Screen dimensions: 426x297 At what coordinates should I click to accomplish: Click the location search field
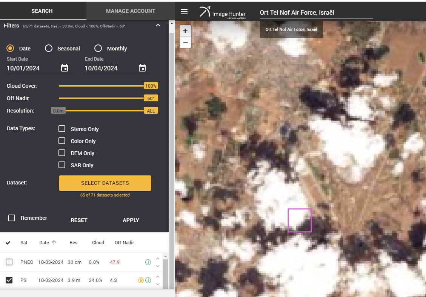[316, 12]
